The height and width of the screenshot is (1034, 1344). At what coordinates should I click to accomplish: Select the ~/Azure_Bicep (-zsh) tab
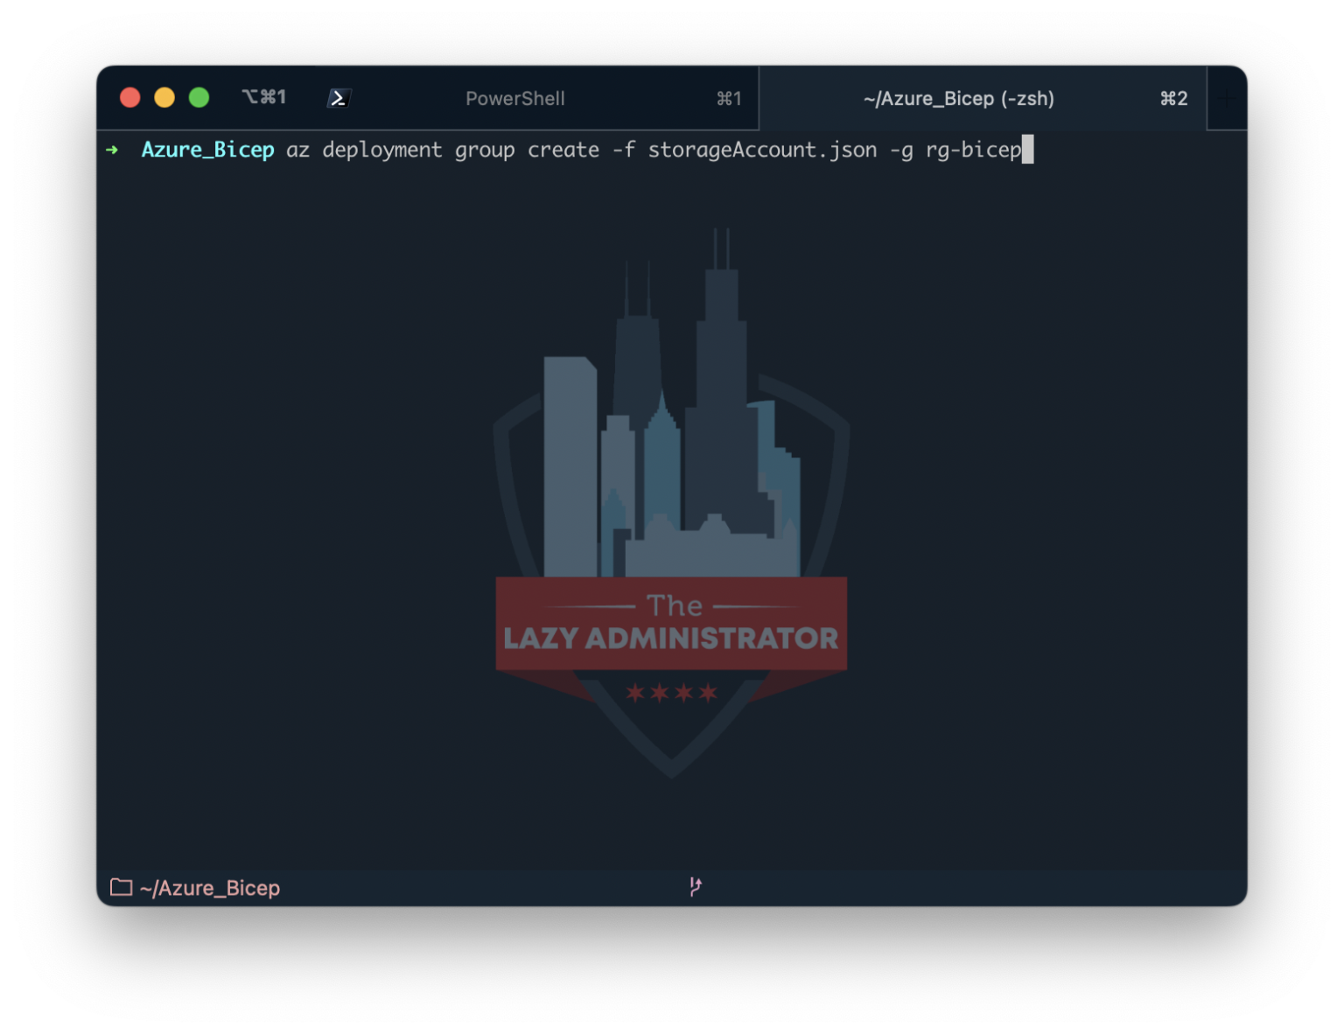(983, 98)
